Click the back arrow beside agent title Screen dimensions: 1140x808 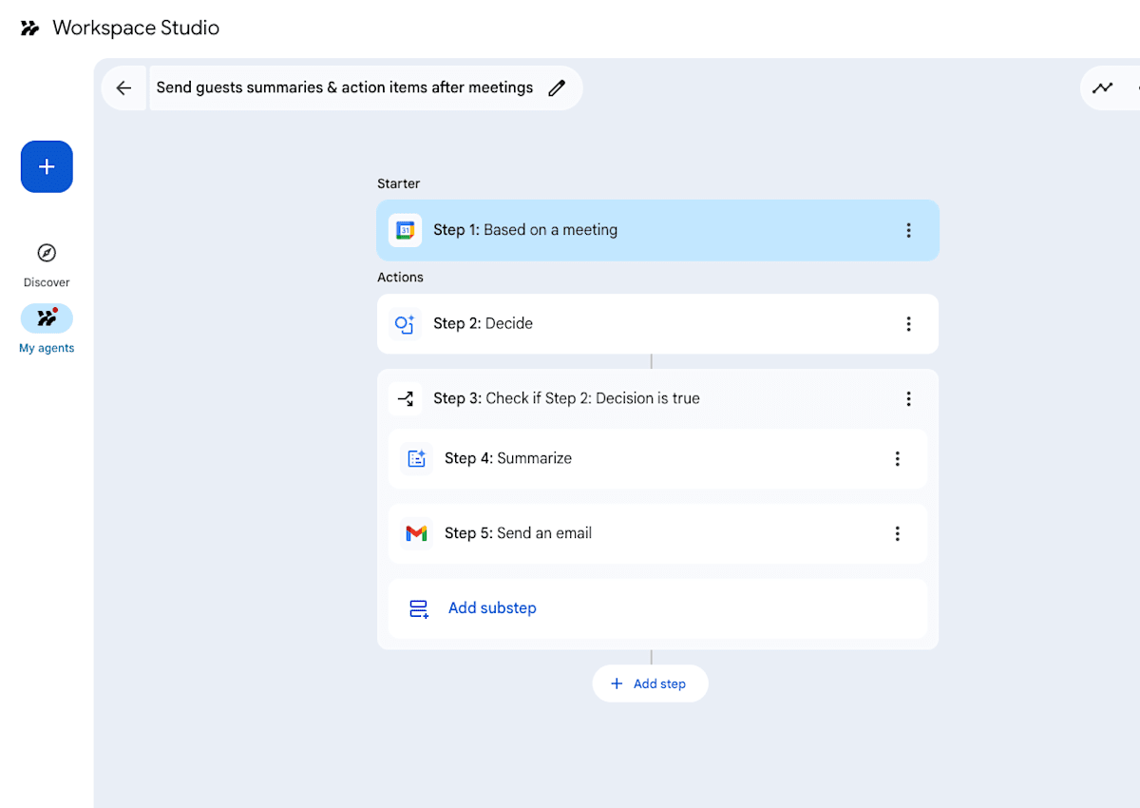tap(123, 88)
